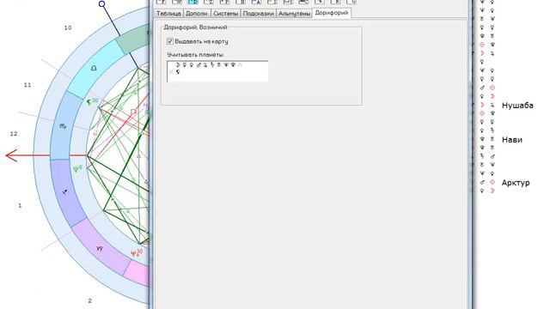Click the Учитывать планеты list box
Screen dimensions: 550x309
coord(217,71)
